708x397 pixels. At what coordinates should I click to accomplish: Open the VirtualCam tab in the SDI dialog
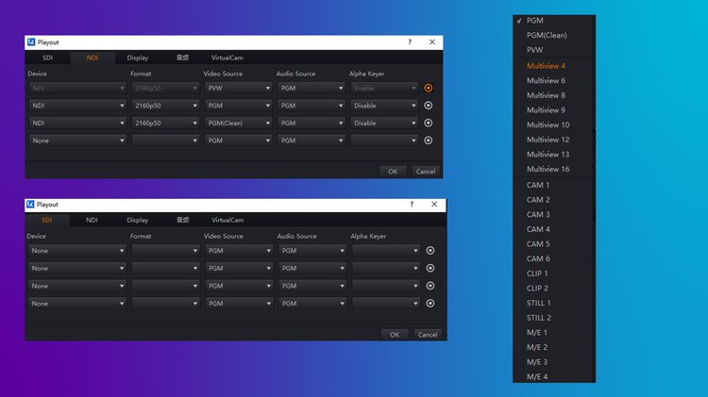point(228,220)
